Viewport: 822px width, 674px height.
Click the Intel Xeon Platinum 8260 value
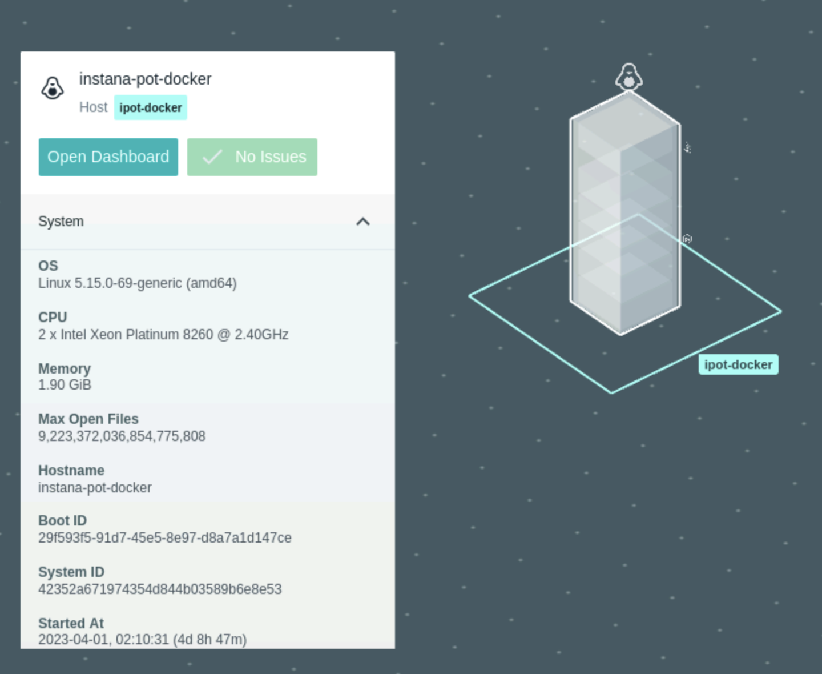pos(163,334)
